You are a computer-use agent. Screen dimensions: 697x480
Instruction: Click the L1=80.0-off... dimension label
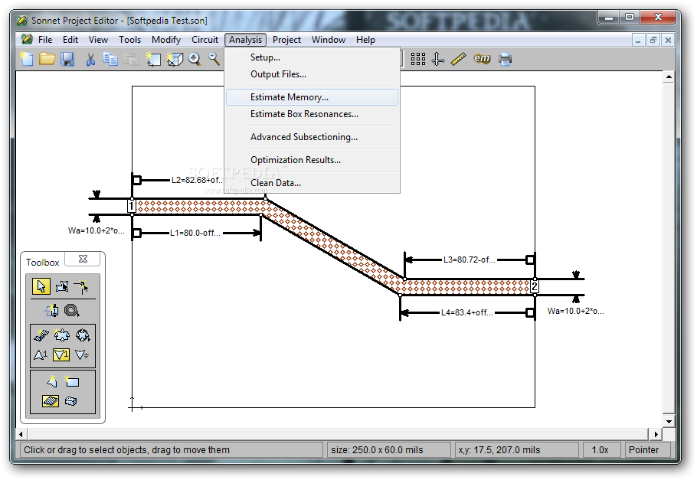click(195, 233)
